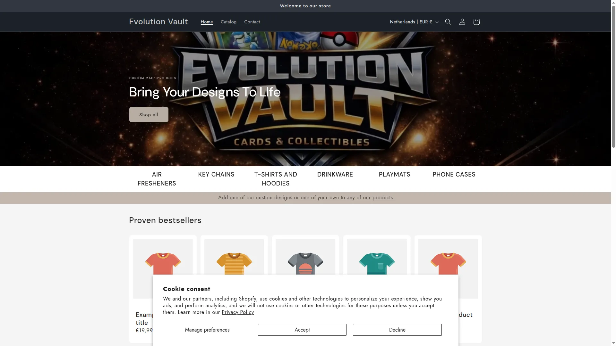616x346 pixels.
Task: Click the 'Bring Your Designs To LIfe' heading
Action: click(205, 92)
